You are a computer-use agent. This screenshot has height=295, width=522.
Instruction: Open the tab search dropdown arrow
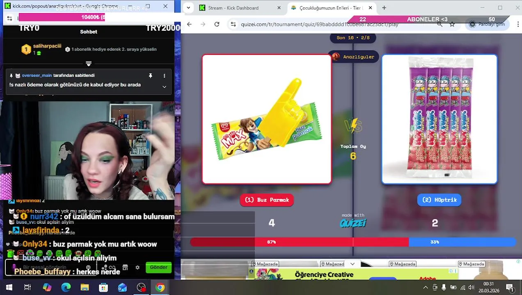point(188,8)
